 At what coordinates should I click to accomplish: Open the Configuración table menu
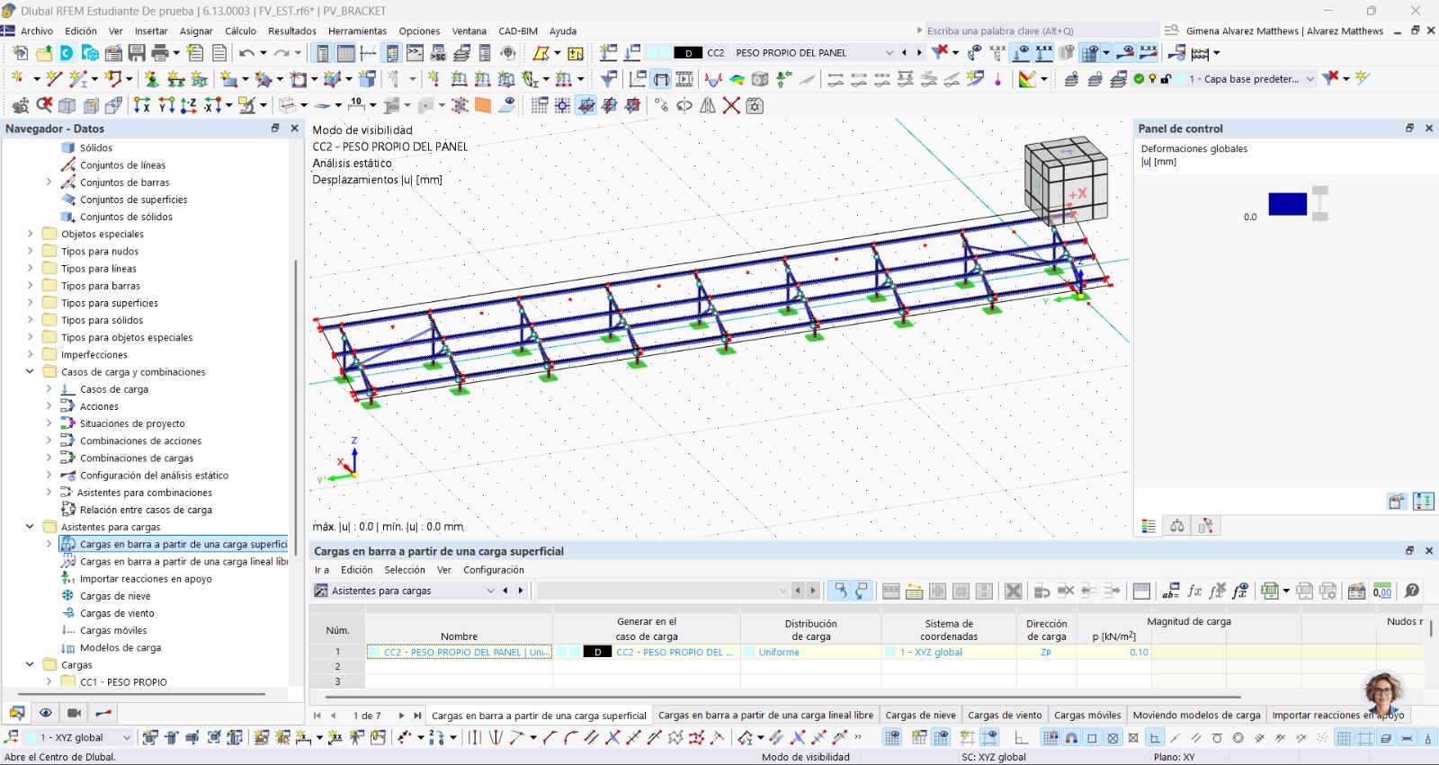[493, 570]
